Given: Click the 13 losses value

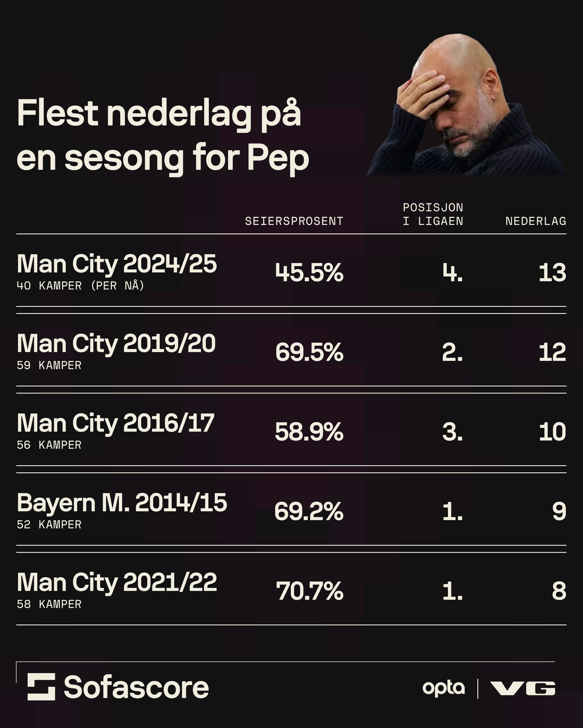Looking at the screenshot, I should pos(552,273).
